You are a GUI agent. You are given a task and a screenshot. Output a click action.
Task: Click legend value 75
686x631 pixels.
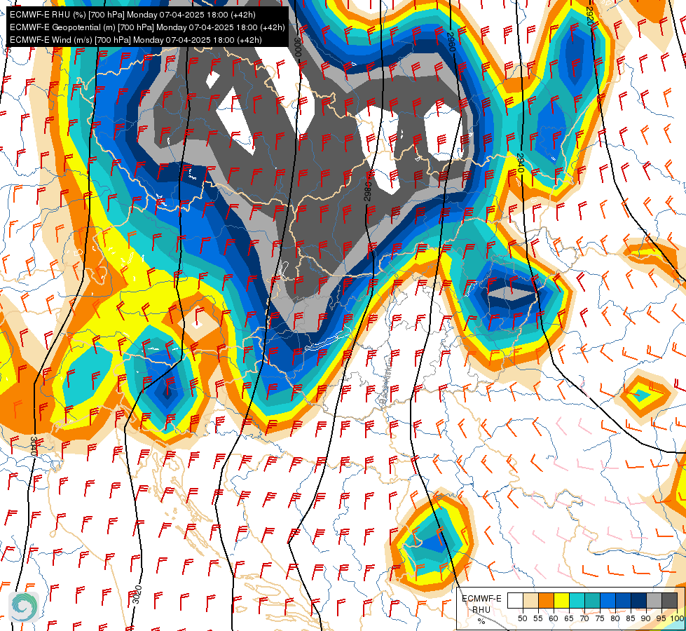pos(599,618)
